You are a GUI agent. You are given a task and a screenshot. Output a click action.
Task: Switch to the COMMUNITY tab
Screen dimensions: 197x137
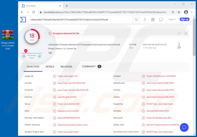pyautogui.click(x=92, y=67)
